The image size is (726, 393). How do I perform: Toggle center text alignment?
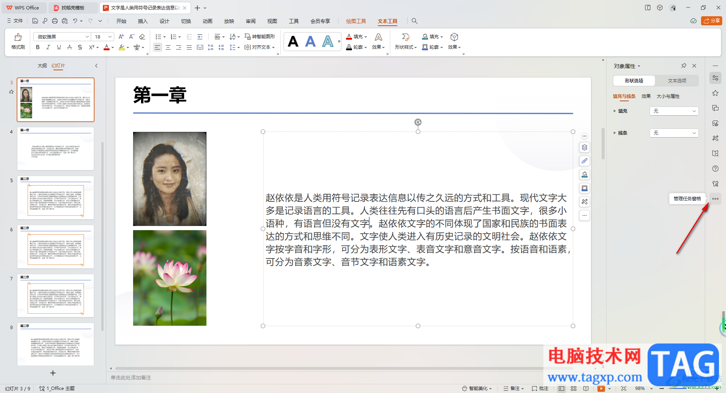click(168, 47)
